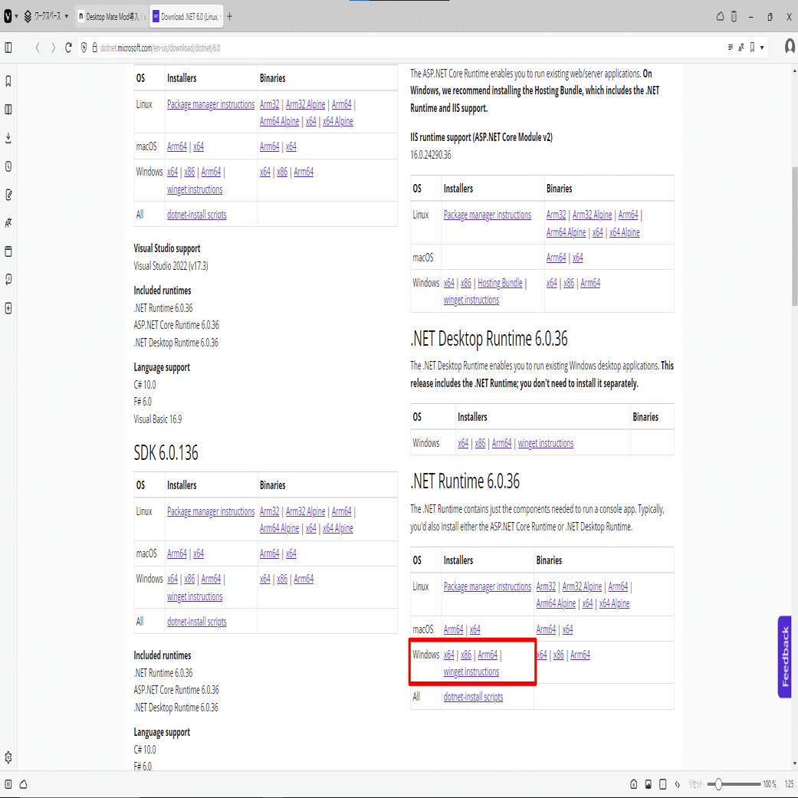Viewport: 798px width, 798px height.
Task: Download .NET Desktop Runtime x86 installer
Action: (x=480, y=443)
